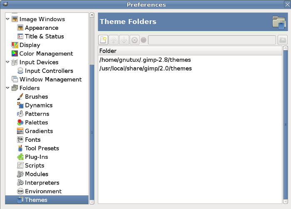Click the Plug-Ins puzzle icon
The width and height of the screenshot is (291, 209).
(x=20, y=157)
